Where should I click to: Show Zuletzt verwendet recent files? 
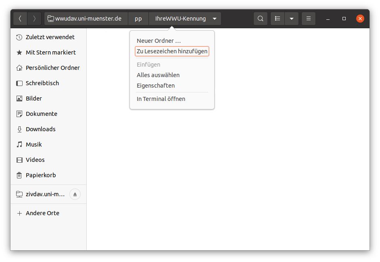tap(50, 37)
